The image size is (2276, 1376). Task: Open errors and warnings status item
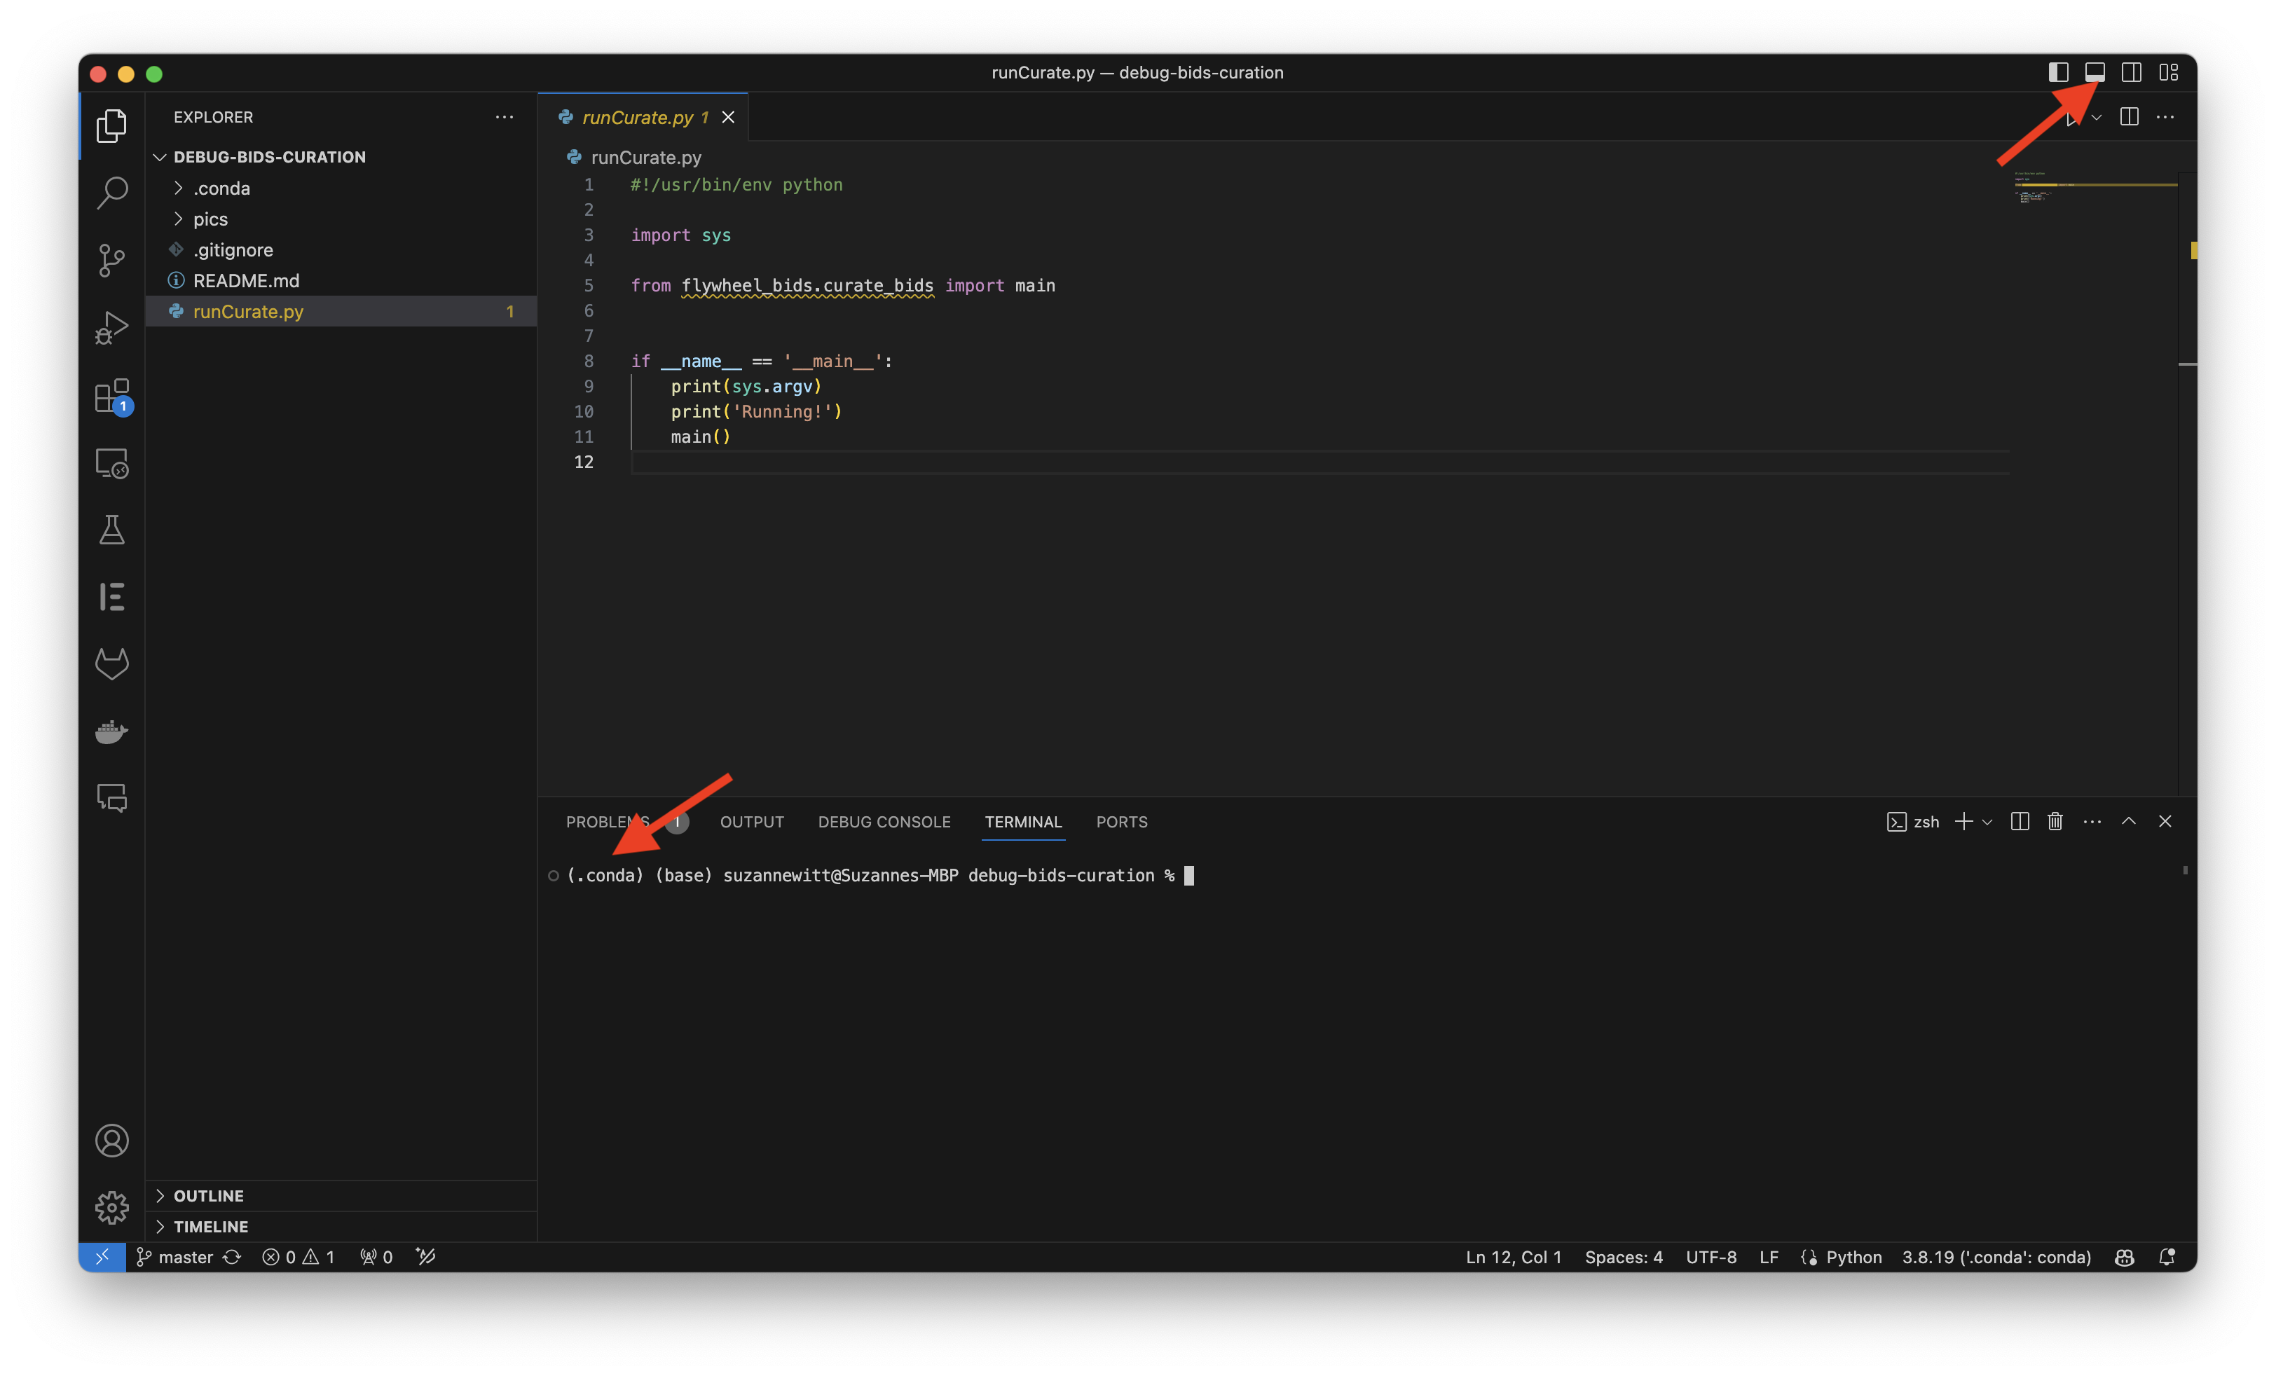point(299,1256)
